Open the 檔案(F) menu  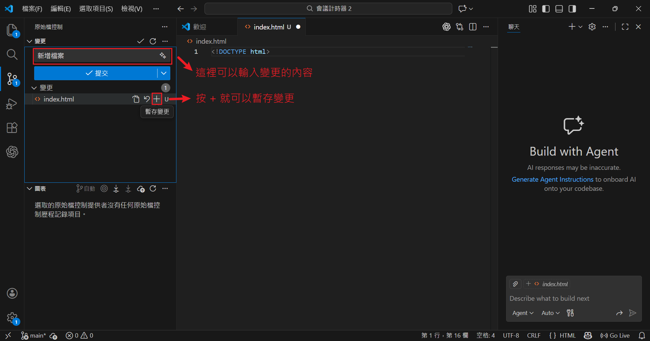pyautogui.click(x=32, y=9)
